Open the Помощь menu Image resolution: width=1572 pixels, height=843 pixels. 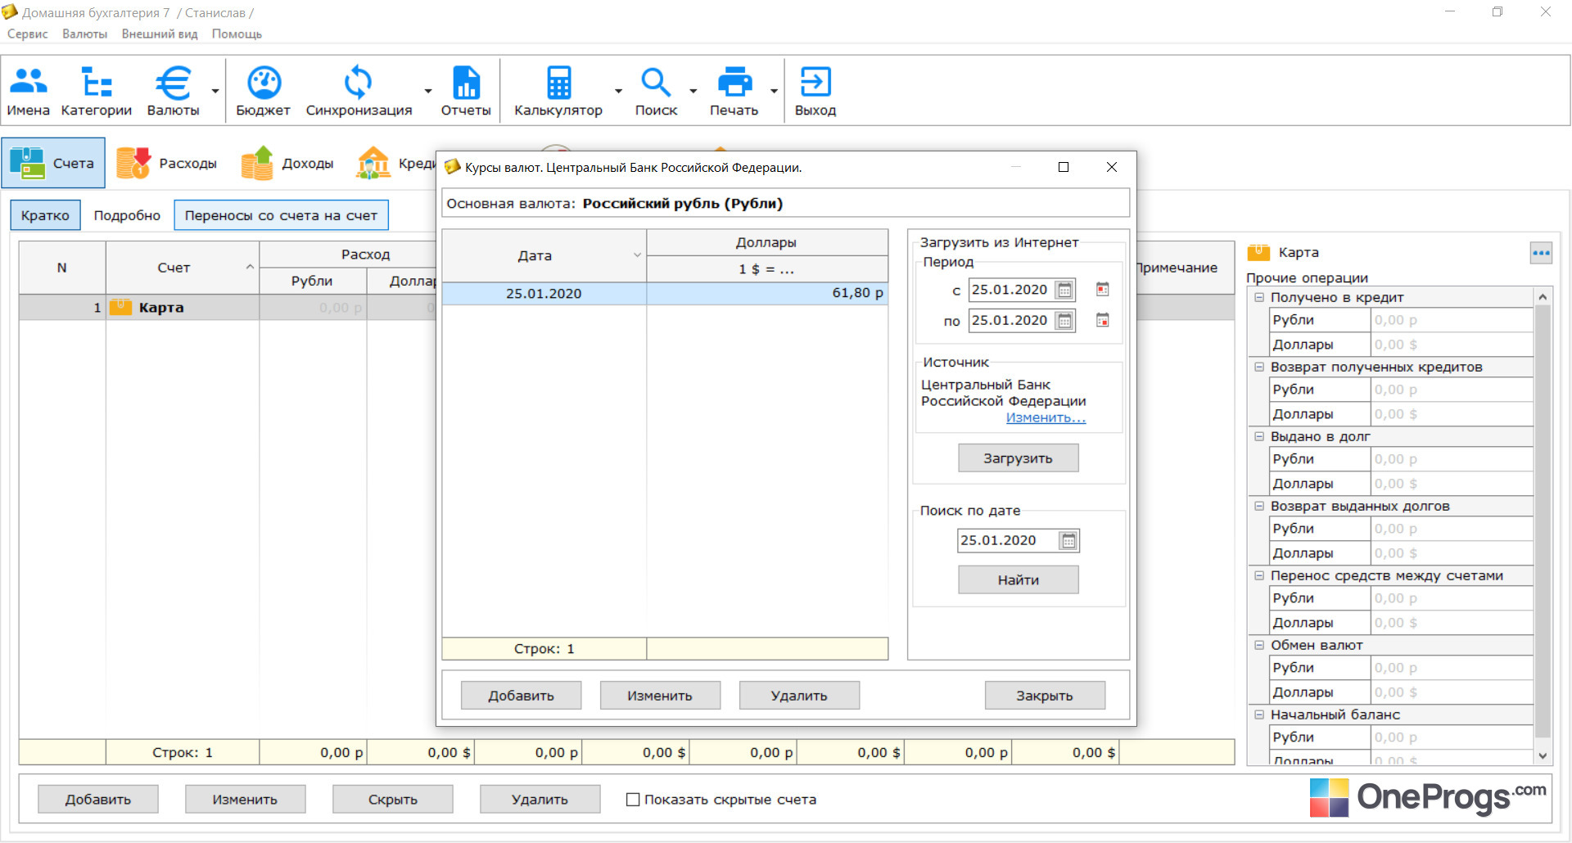237,34
